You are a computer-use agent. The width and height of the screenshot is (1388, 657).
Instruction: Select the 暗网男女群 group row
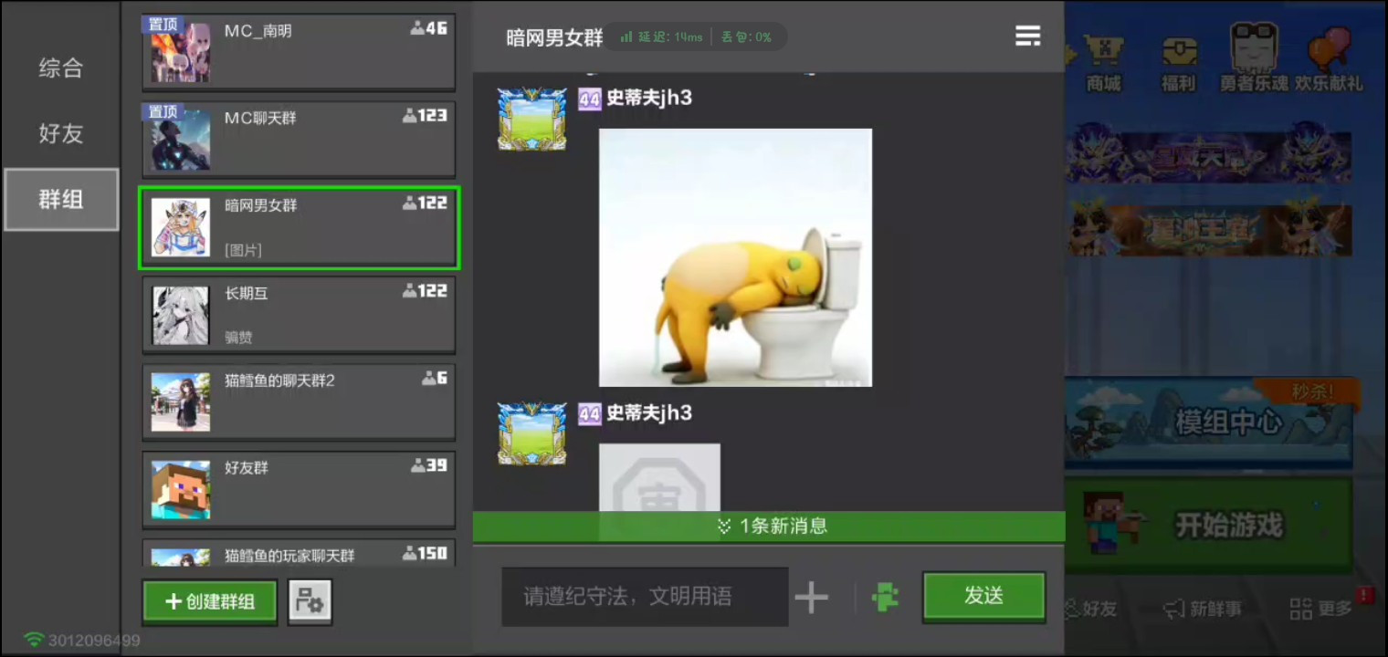pos(299,227)
